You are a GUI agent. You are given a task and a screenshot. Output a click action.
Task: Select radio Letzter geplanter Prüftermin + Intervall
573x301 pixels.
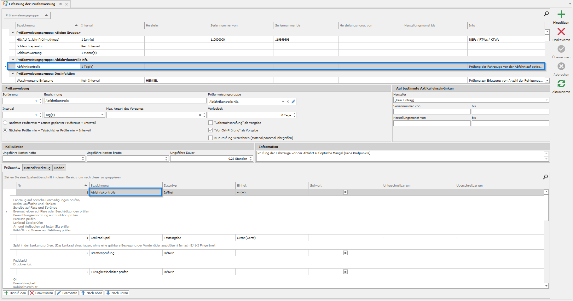coord(5,123)
